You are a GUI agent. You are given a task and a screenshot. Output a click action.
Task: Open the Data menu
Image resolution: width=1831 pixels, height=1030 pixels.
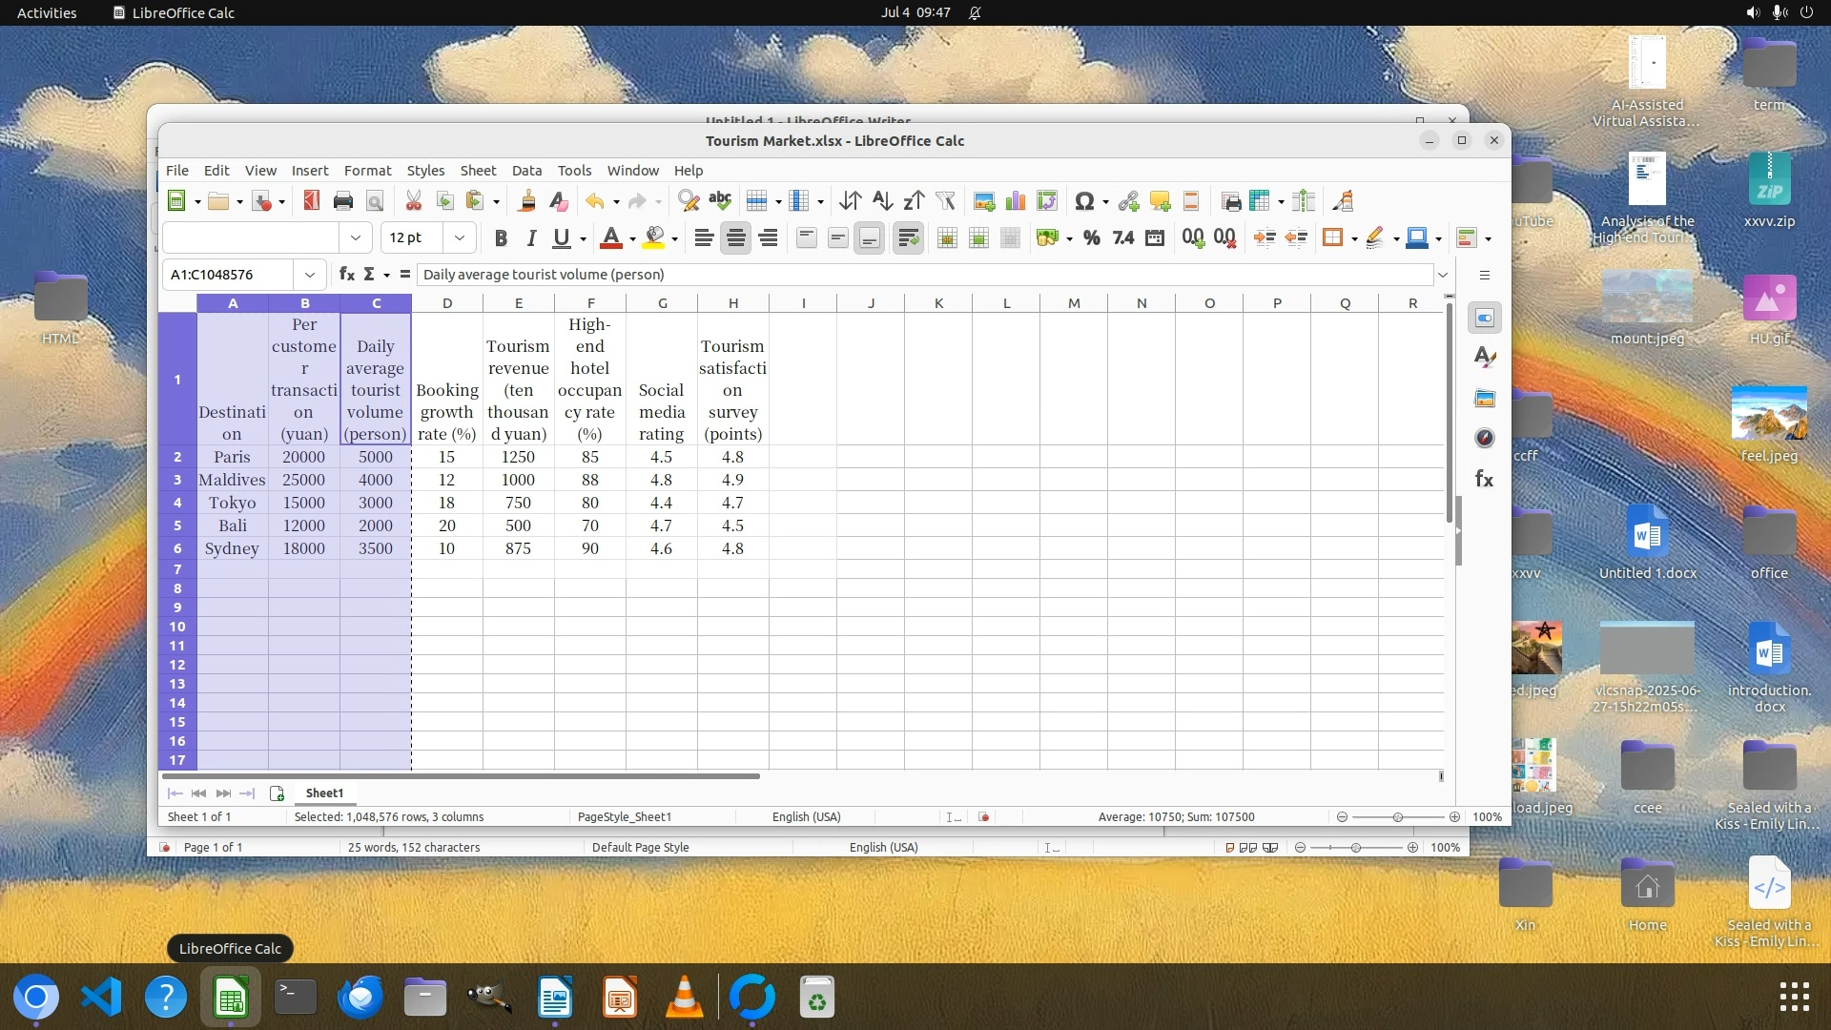coord(526,171)
